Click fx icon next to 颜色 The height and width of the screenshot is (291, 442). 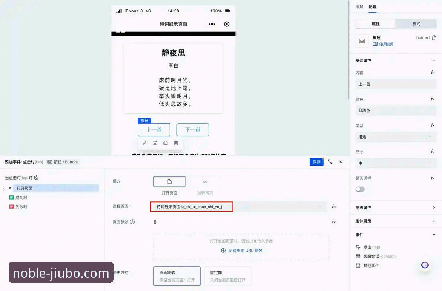pyautogui.click(x=433, y=99)
